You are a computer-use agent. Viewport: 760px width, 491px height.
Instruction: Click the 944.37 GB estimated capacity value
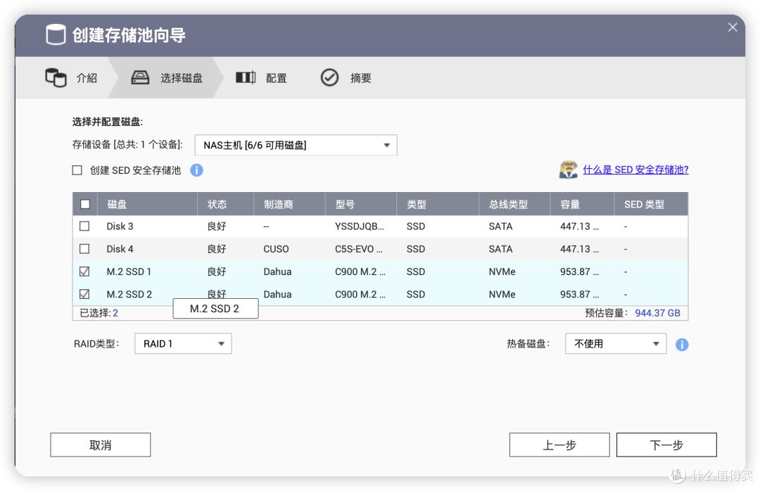coord(658,313)
